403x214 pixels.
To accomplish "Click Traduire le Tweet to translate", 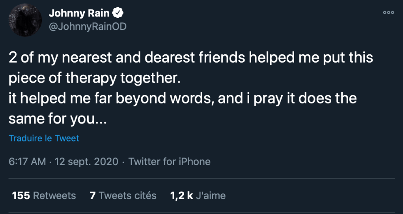I will click(44, 138).
